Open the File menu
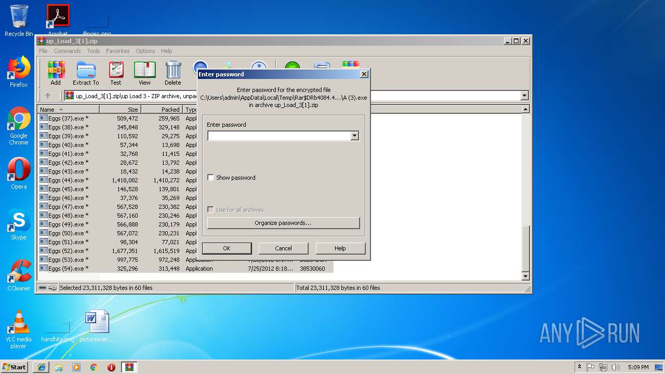The height and width of the screenshot is (374, 665). pos(43,51)
